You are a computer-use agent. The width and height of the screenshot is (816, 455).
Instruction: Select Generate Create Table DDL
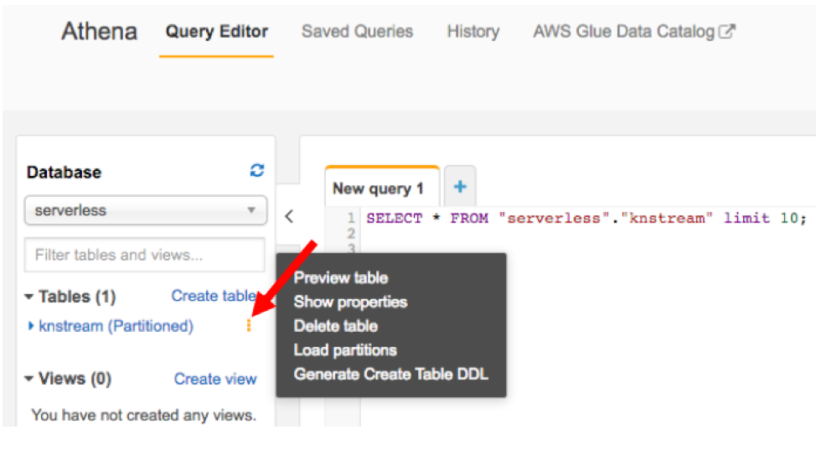[x=390, y=374]
